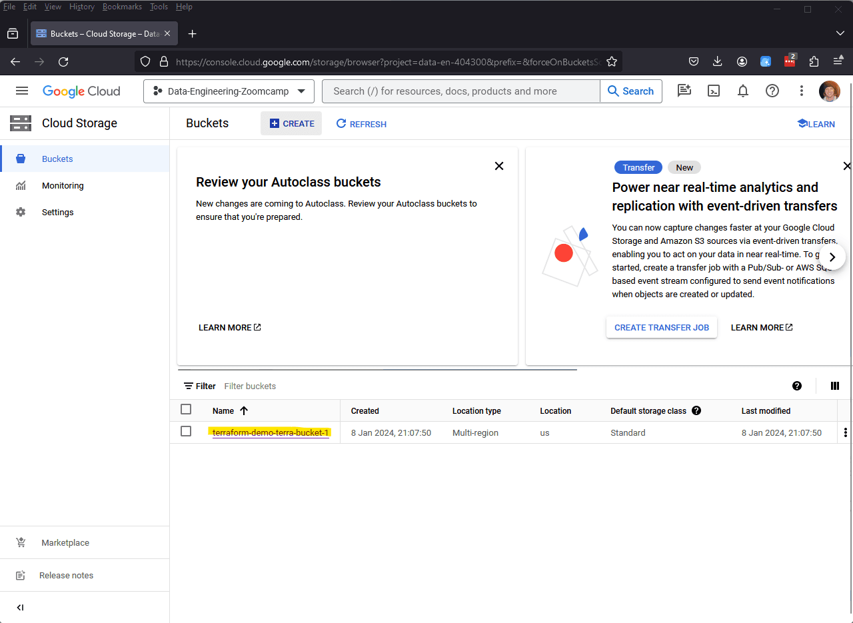The image size is (853, 623).
Task: Click the browser URL address bar
Action: (x=380, y=62)
